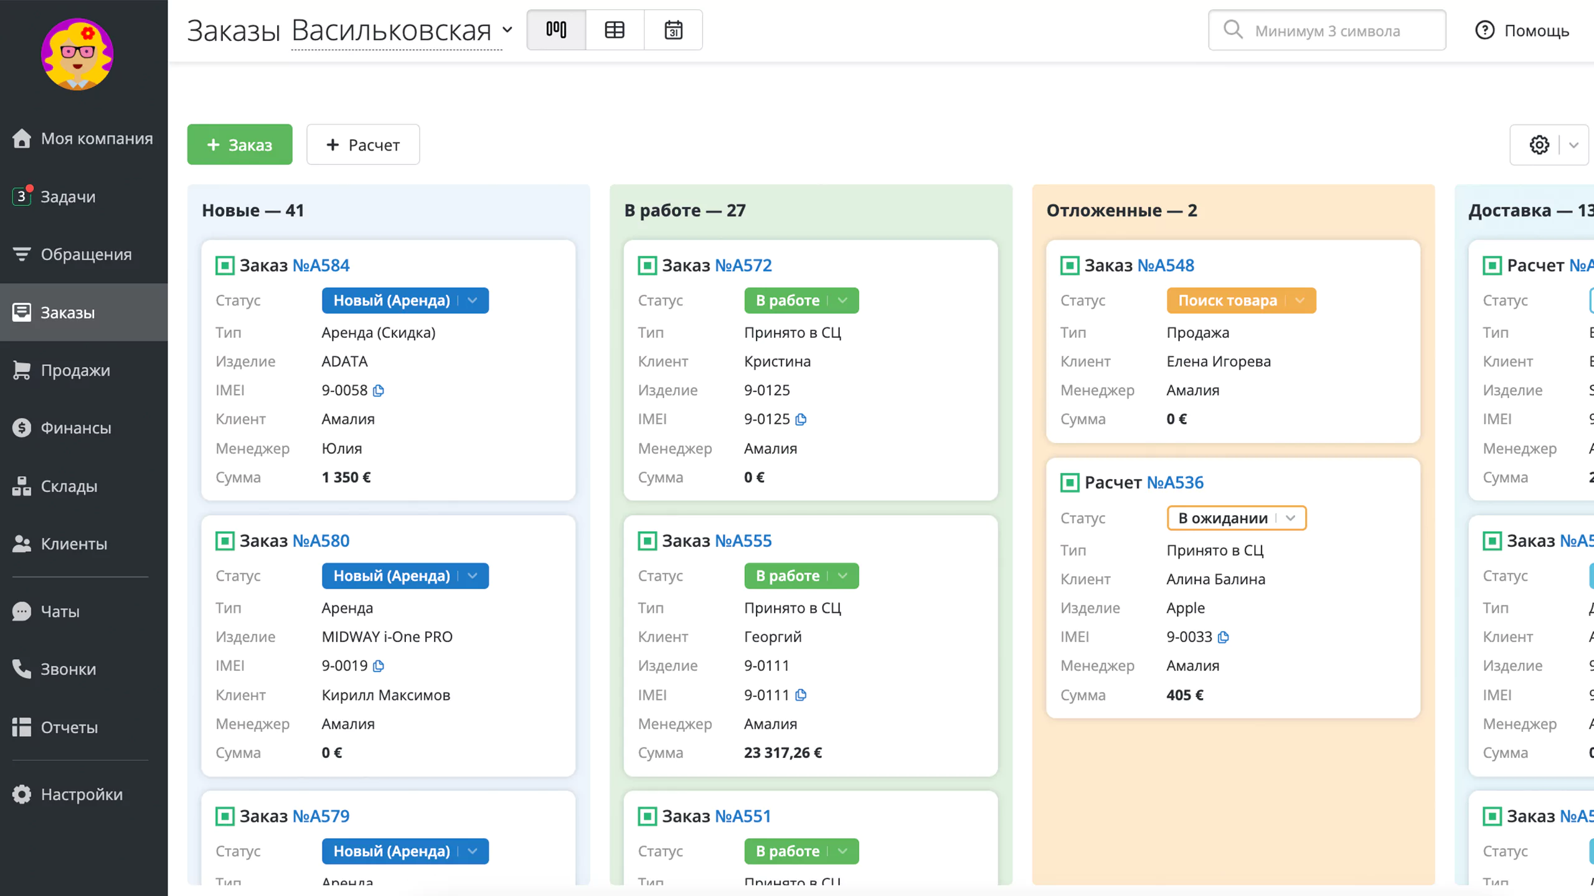Toggle the green checkbox on order A548

[x=1070, y=266]
